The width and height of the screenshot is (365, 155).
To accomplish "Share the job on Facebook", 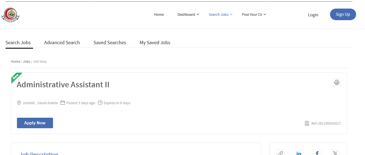I will pyautogui.click(x=317, y=153).
